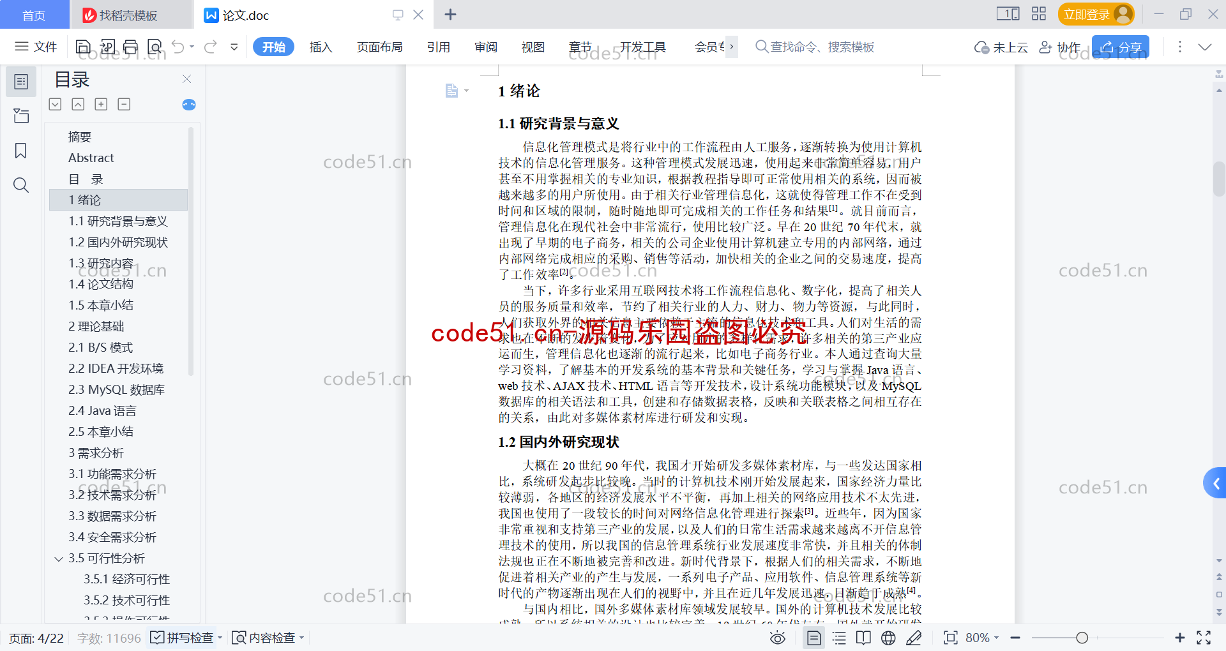This screenshot has width=1226, height=651.
Task: Collapse 3.5 可行性分析 tree node
Action: click(x=59, y=558)
